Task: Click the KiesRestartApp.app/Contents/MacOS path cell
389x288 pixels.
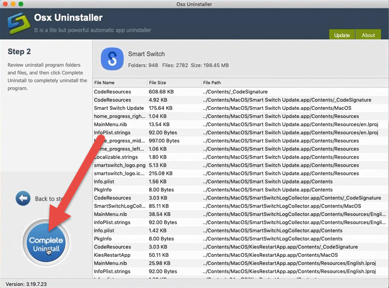Action: (270, 255)
